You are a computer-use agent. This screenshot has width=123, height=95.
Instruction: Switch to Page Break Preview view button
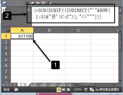coord(68,90)
